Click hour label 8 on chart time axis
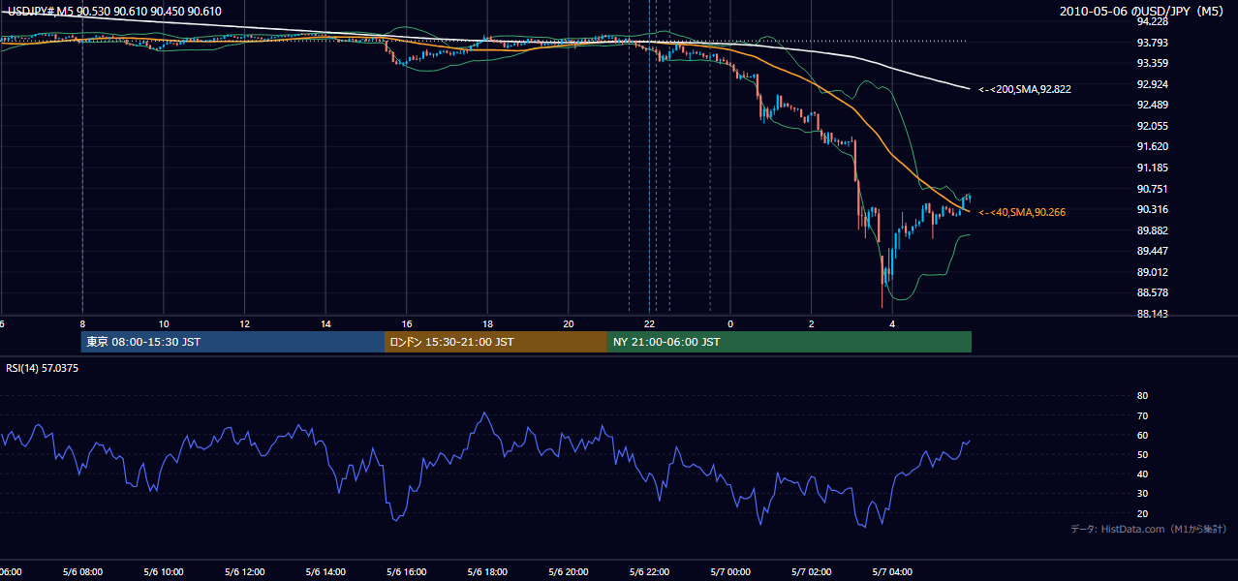Image resolution: width=1238 pixels, height=581 pixels. coord(82,324)
